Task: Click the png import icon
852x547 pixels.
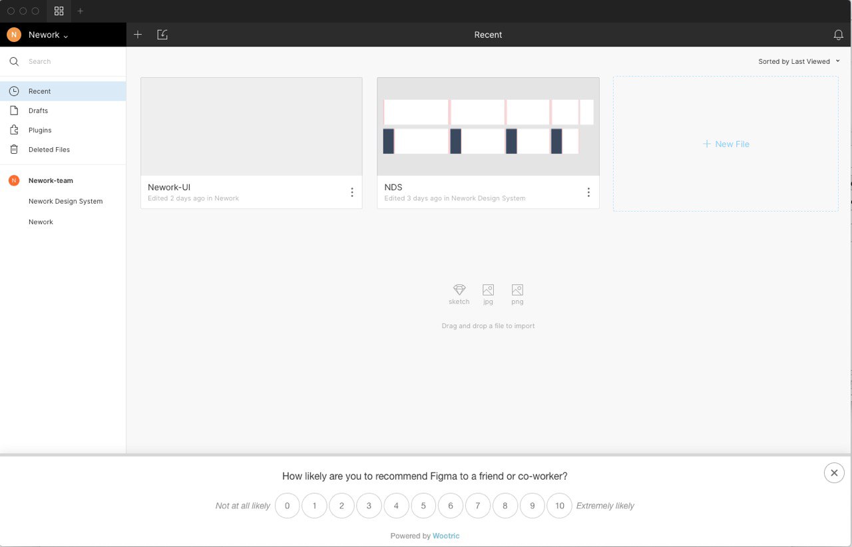Action: click(517, 289)
